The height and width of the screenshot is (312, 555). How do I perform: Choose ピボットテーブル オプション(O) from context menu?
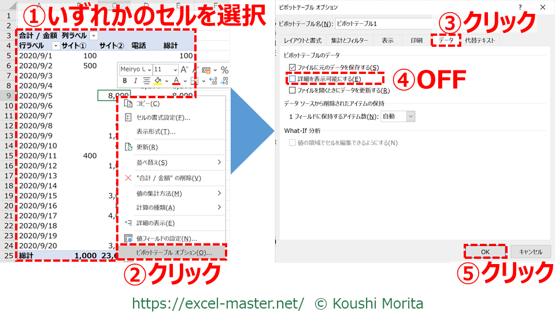[x=173, y=252]
